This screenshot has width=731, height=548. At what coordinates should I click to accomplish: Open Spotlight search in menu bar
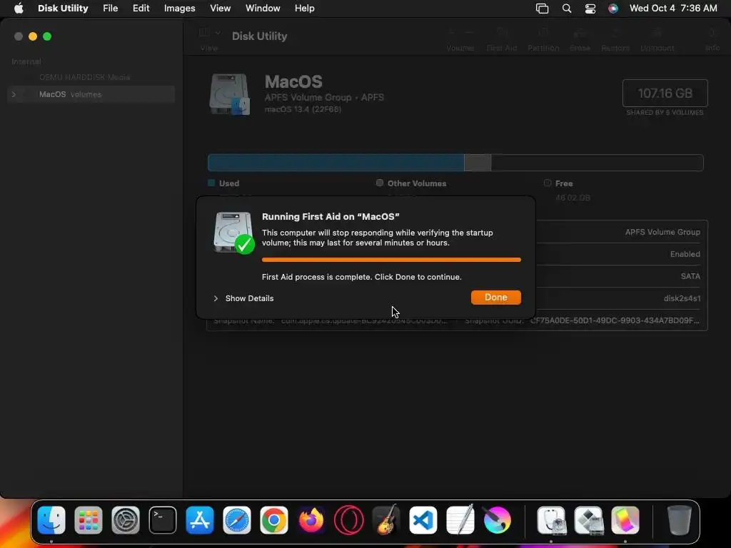click(x=566, y=9)
